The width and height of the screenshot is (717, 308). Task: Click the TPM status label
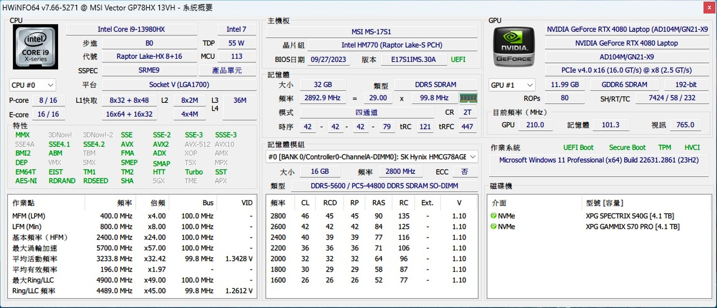(x=665, y=147)
